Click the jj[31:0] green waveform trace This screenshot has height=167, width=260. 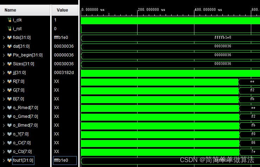170,73
